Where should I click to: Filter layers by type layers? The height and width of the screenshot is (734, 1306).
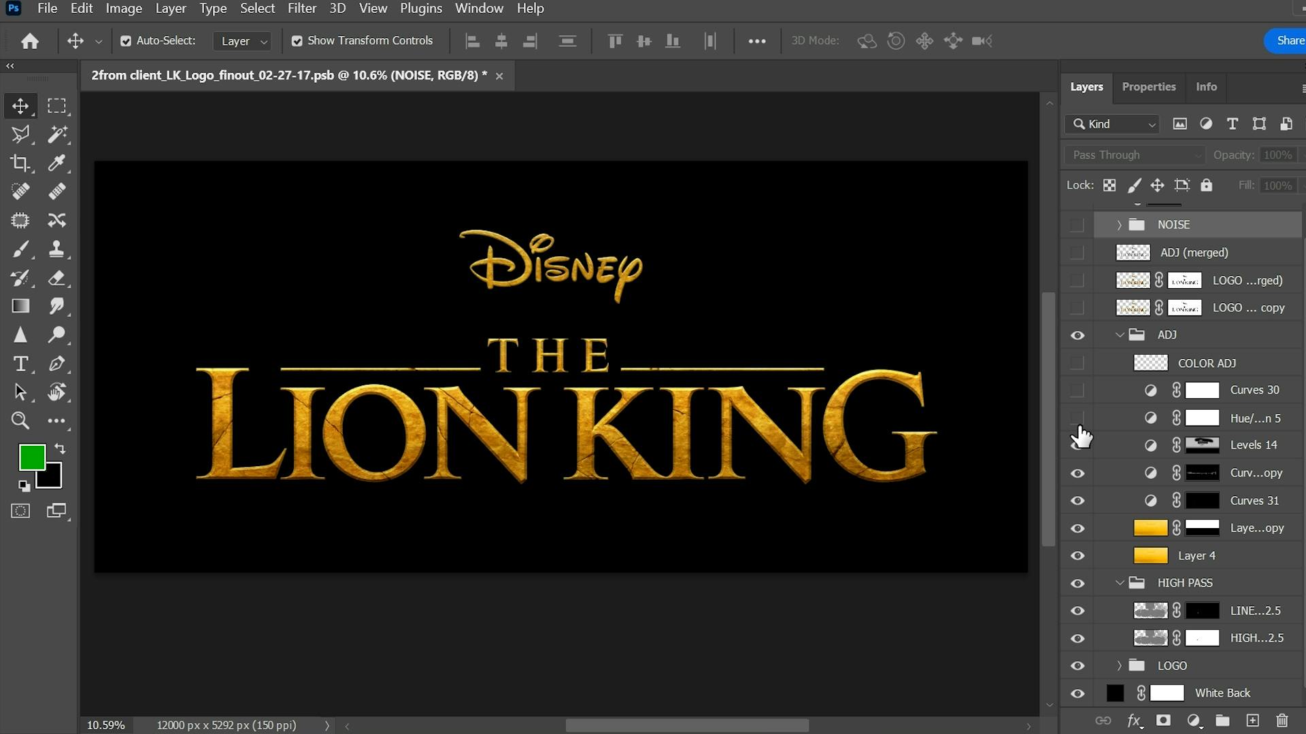tap(1232, 124)
